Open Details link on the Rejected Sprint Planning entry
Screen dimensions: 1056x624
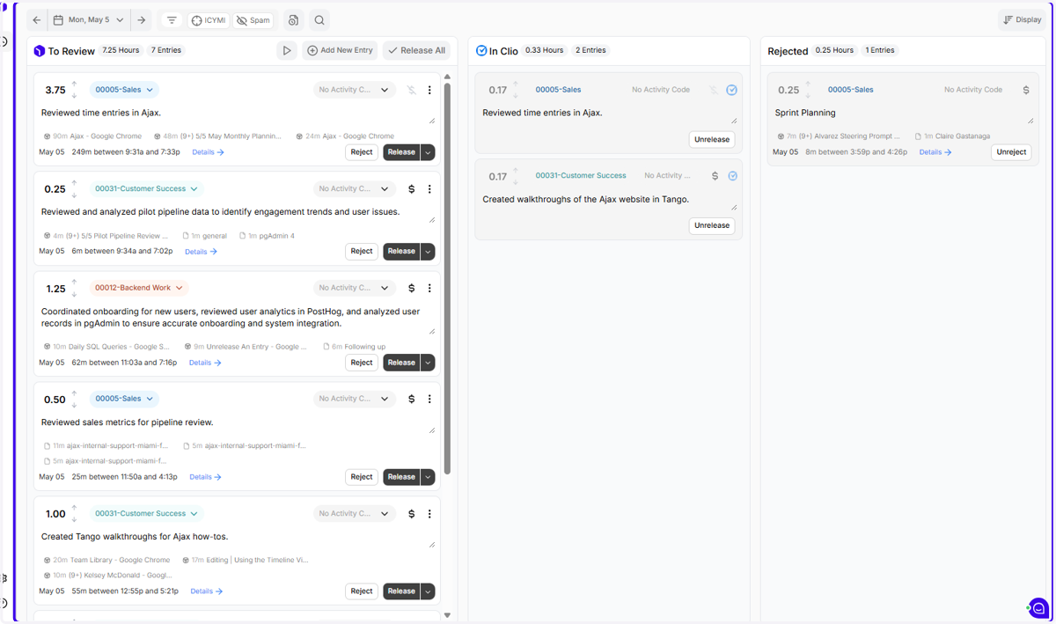(x=935, y=152)
